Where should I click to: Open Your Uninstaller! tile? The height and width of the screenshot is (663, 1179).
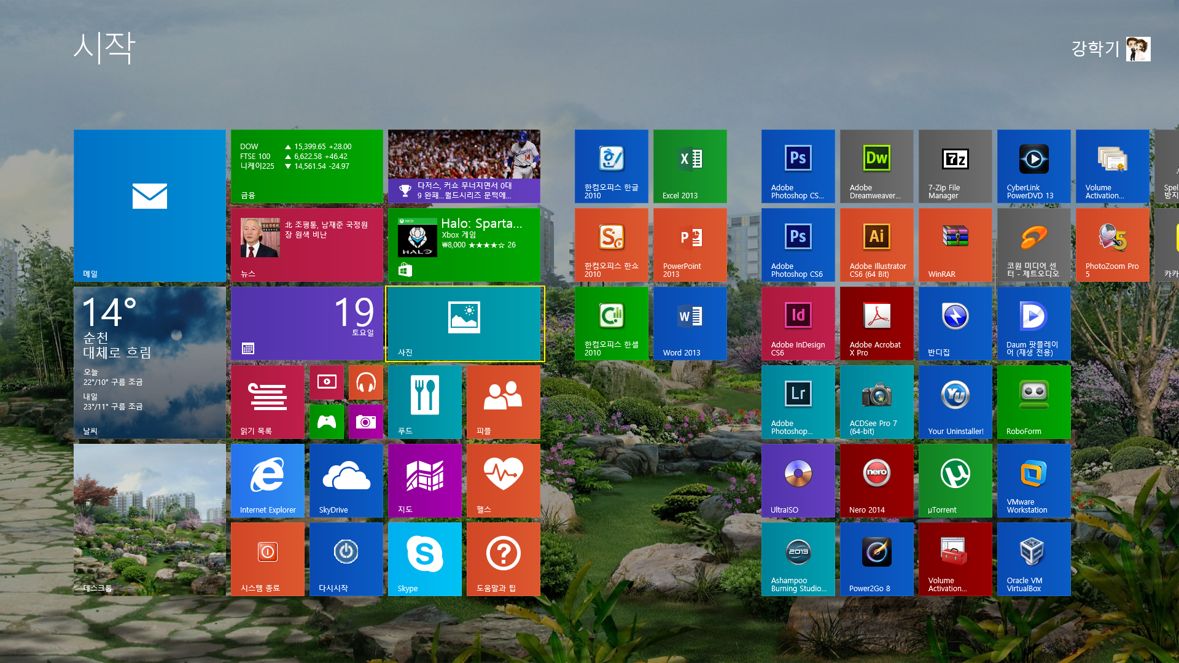coord(955,402)
